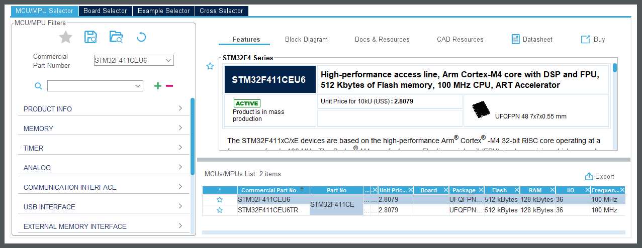Remove search filter with minus icon
Screen dimensions: 642x248
[169, 86]
